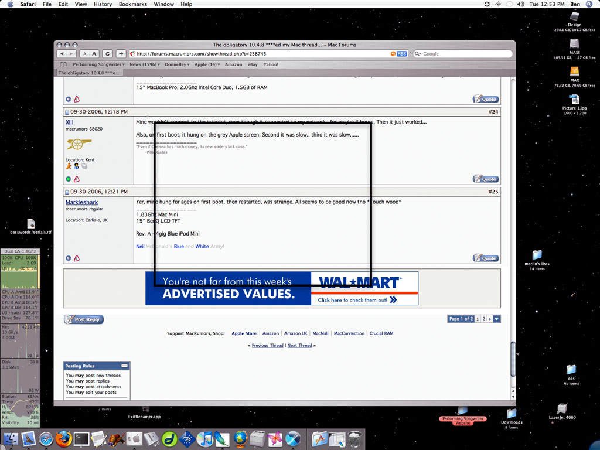
Task: Collapse the Posting Rules box
Action: (125, 366)
